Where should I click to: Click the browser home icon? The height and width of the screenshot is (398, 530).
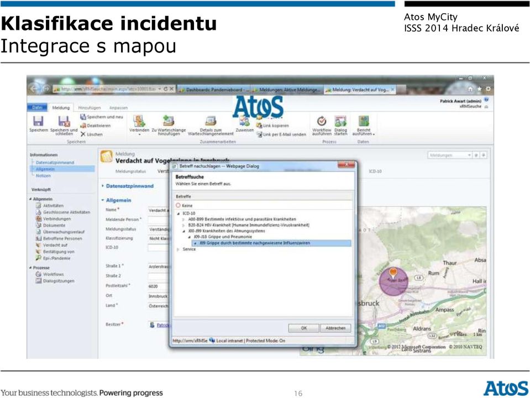pos(470,89)
